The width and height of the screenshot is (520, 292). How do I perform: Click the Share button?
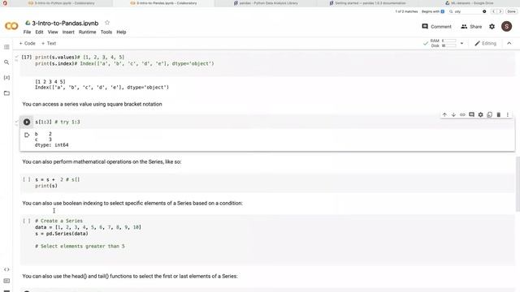click(471, 26)
